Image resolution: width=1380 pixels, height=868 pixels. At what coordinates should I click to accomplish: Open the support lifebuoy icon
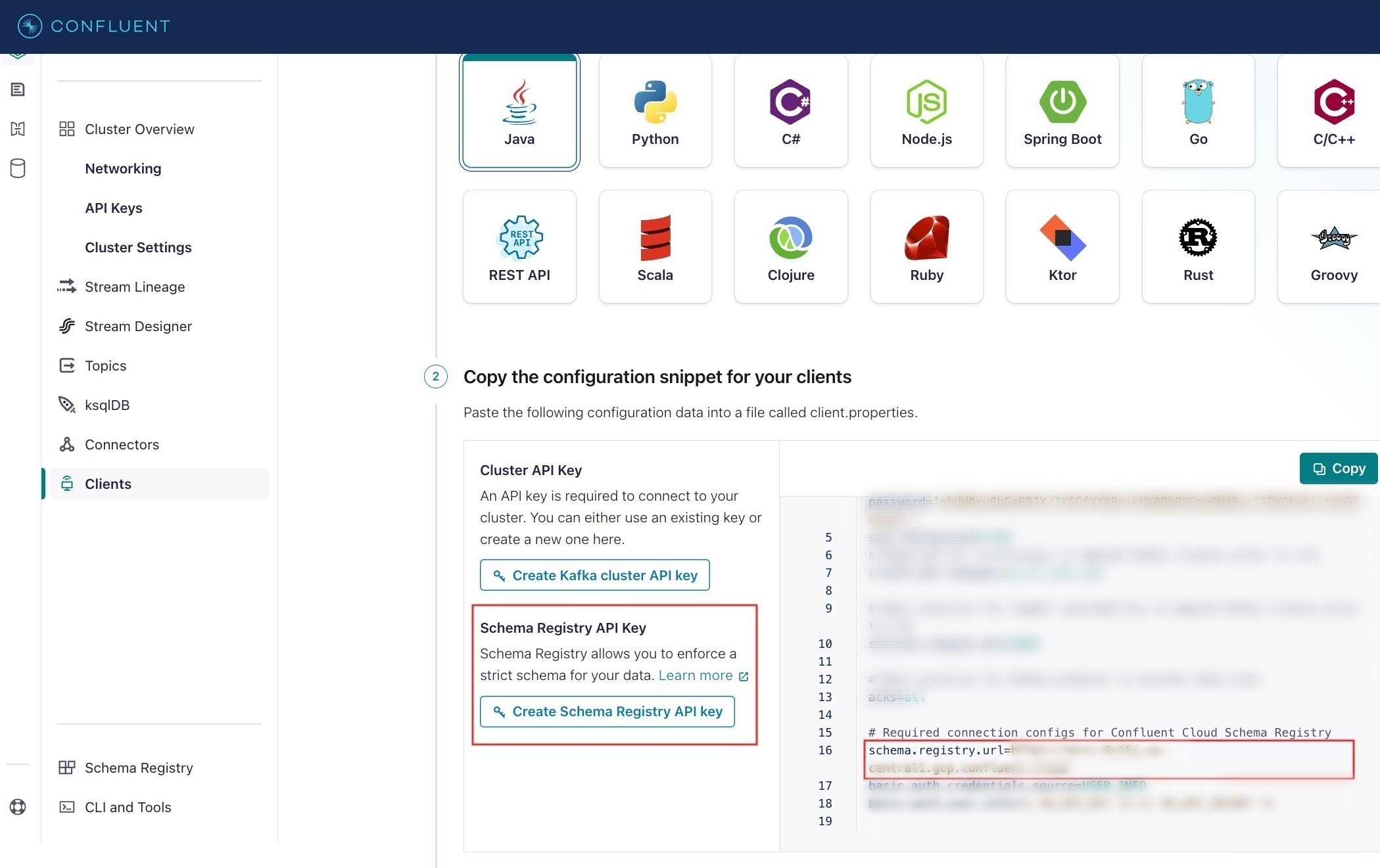pos(18,807)
